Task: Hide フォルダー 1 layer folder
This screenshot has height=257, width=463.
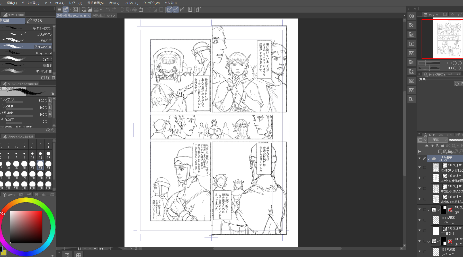Action: 420,159
